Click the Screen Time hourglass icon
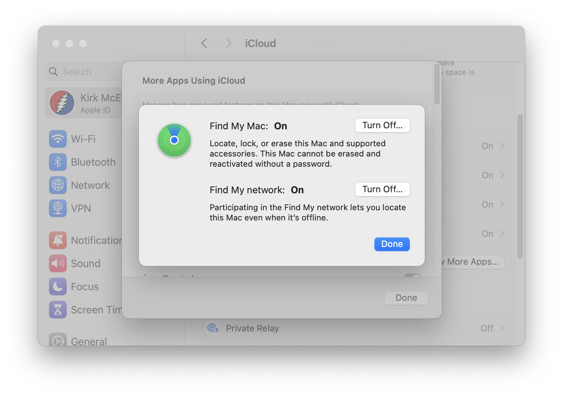The image size is (563, 396). 58,310
